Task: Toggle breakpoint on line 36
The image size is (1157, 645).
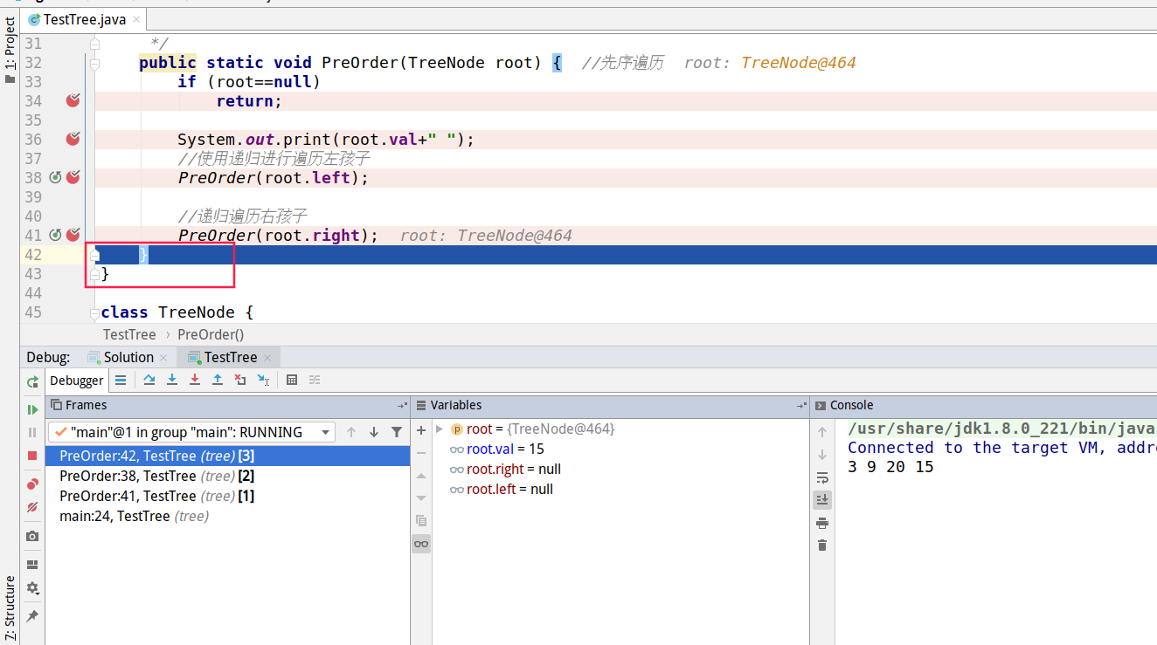Action: 73,139
